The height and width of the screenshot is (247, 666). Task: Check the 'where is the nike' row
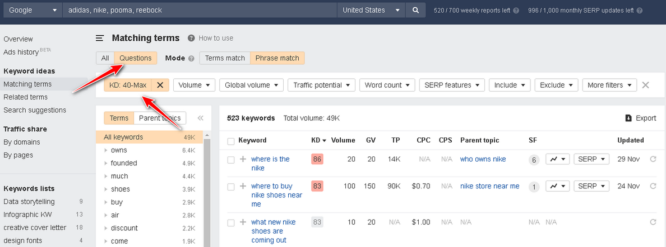pos(230,160)
